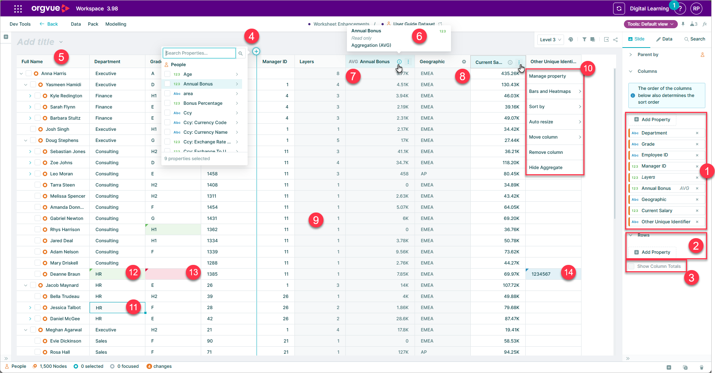Tick the Age property checkbox
The image size is (715, 373).
coord(167,74)
